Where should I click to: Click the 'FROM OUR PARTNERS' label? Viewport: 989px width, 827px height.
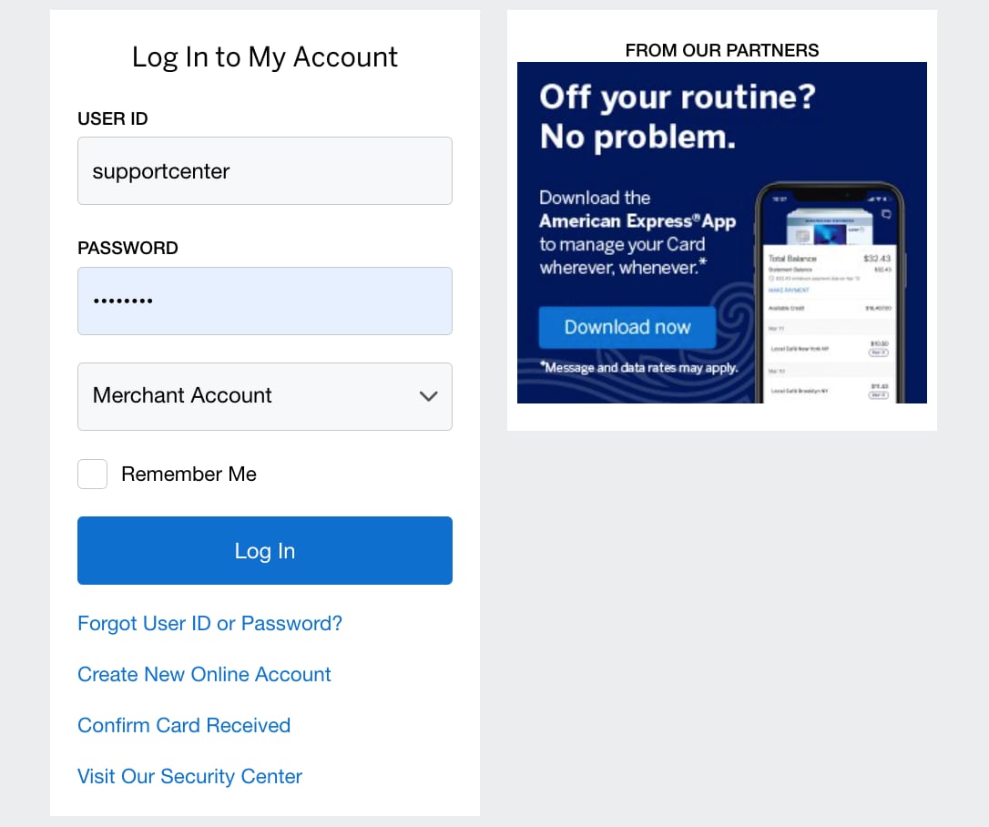click(721, 51)
